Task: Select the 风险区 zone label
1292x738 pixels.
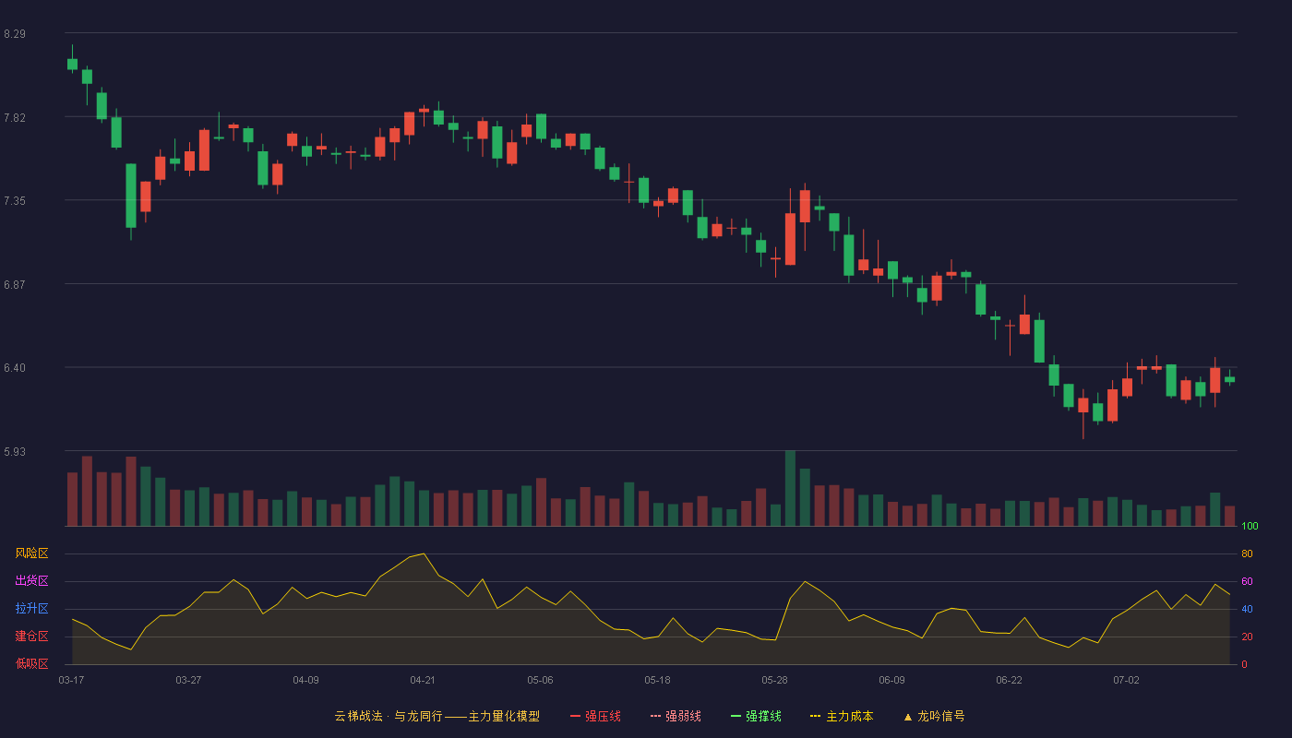Action: pos(31,553)
